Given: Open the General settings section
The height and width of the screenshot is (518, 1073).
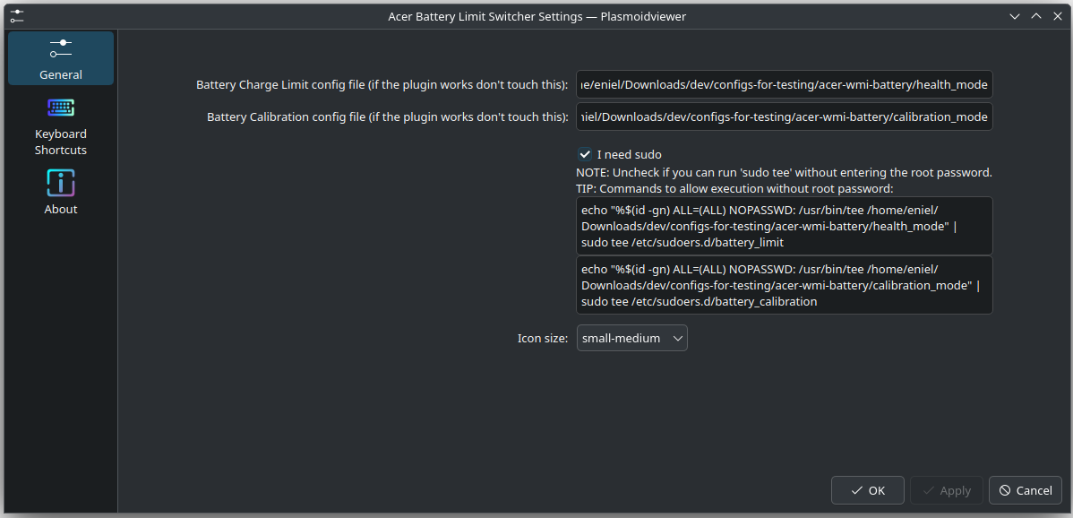Looking at the screenshot, I should [x=61, y=58].
